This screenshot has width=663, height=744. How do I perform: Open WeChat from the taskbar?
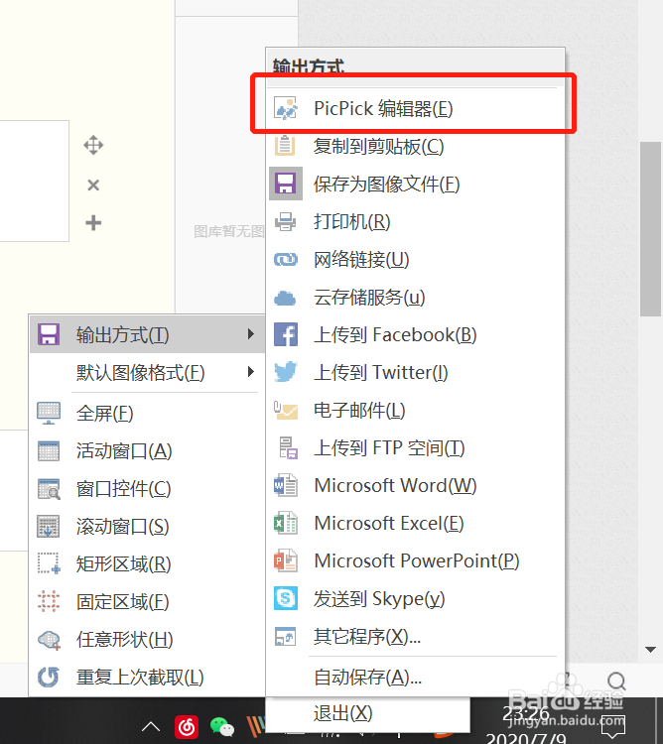[222, 727]
